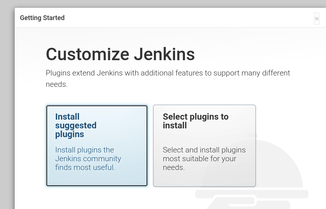Click the Getting Started title text
This screenshot has height=209, width=326.
pos(42,18)
